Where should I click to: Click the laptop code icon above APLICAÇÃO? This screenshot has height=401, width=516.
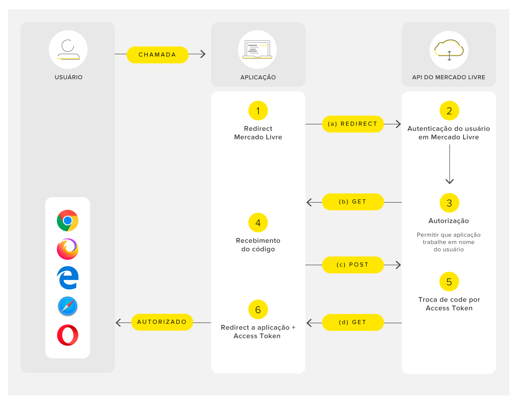[257, 49]
